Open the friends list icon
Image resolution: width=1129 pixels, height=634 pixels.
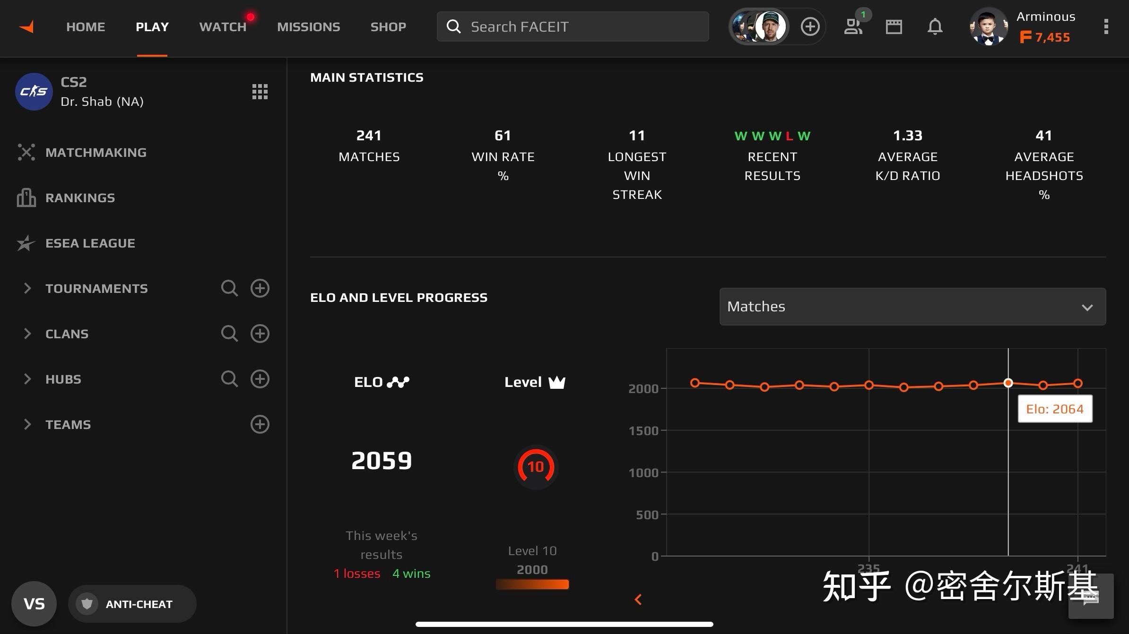(x=852, y=27)
